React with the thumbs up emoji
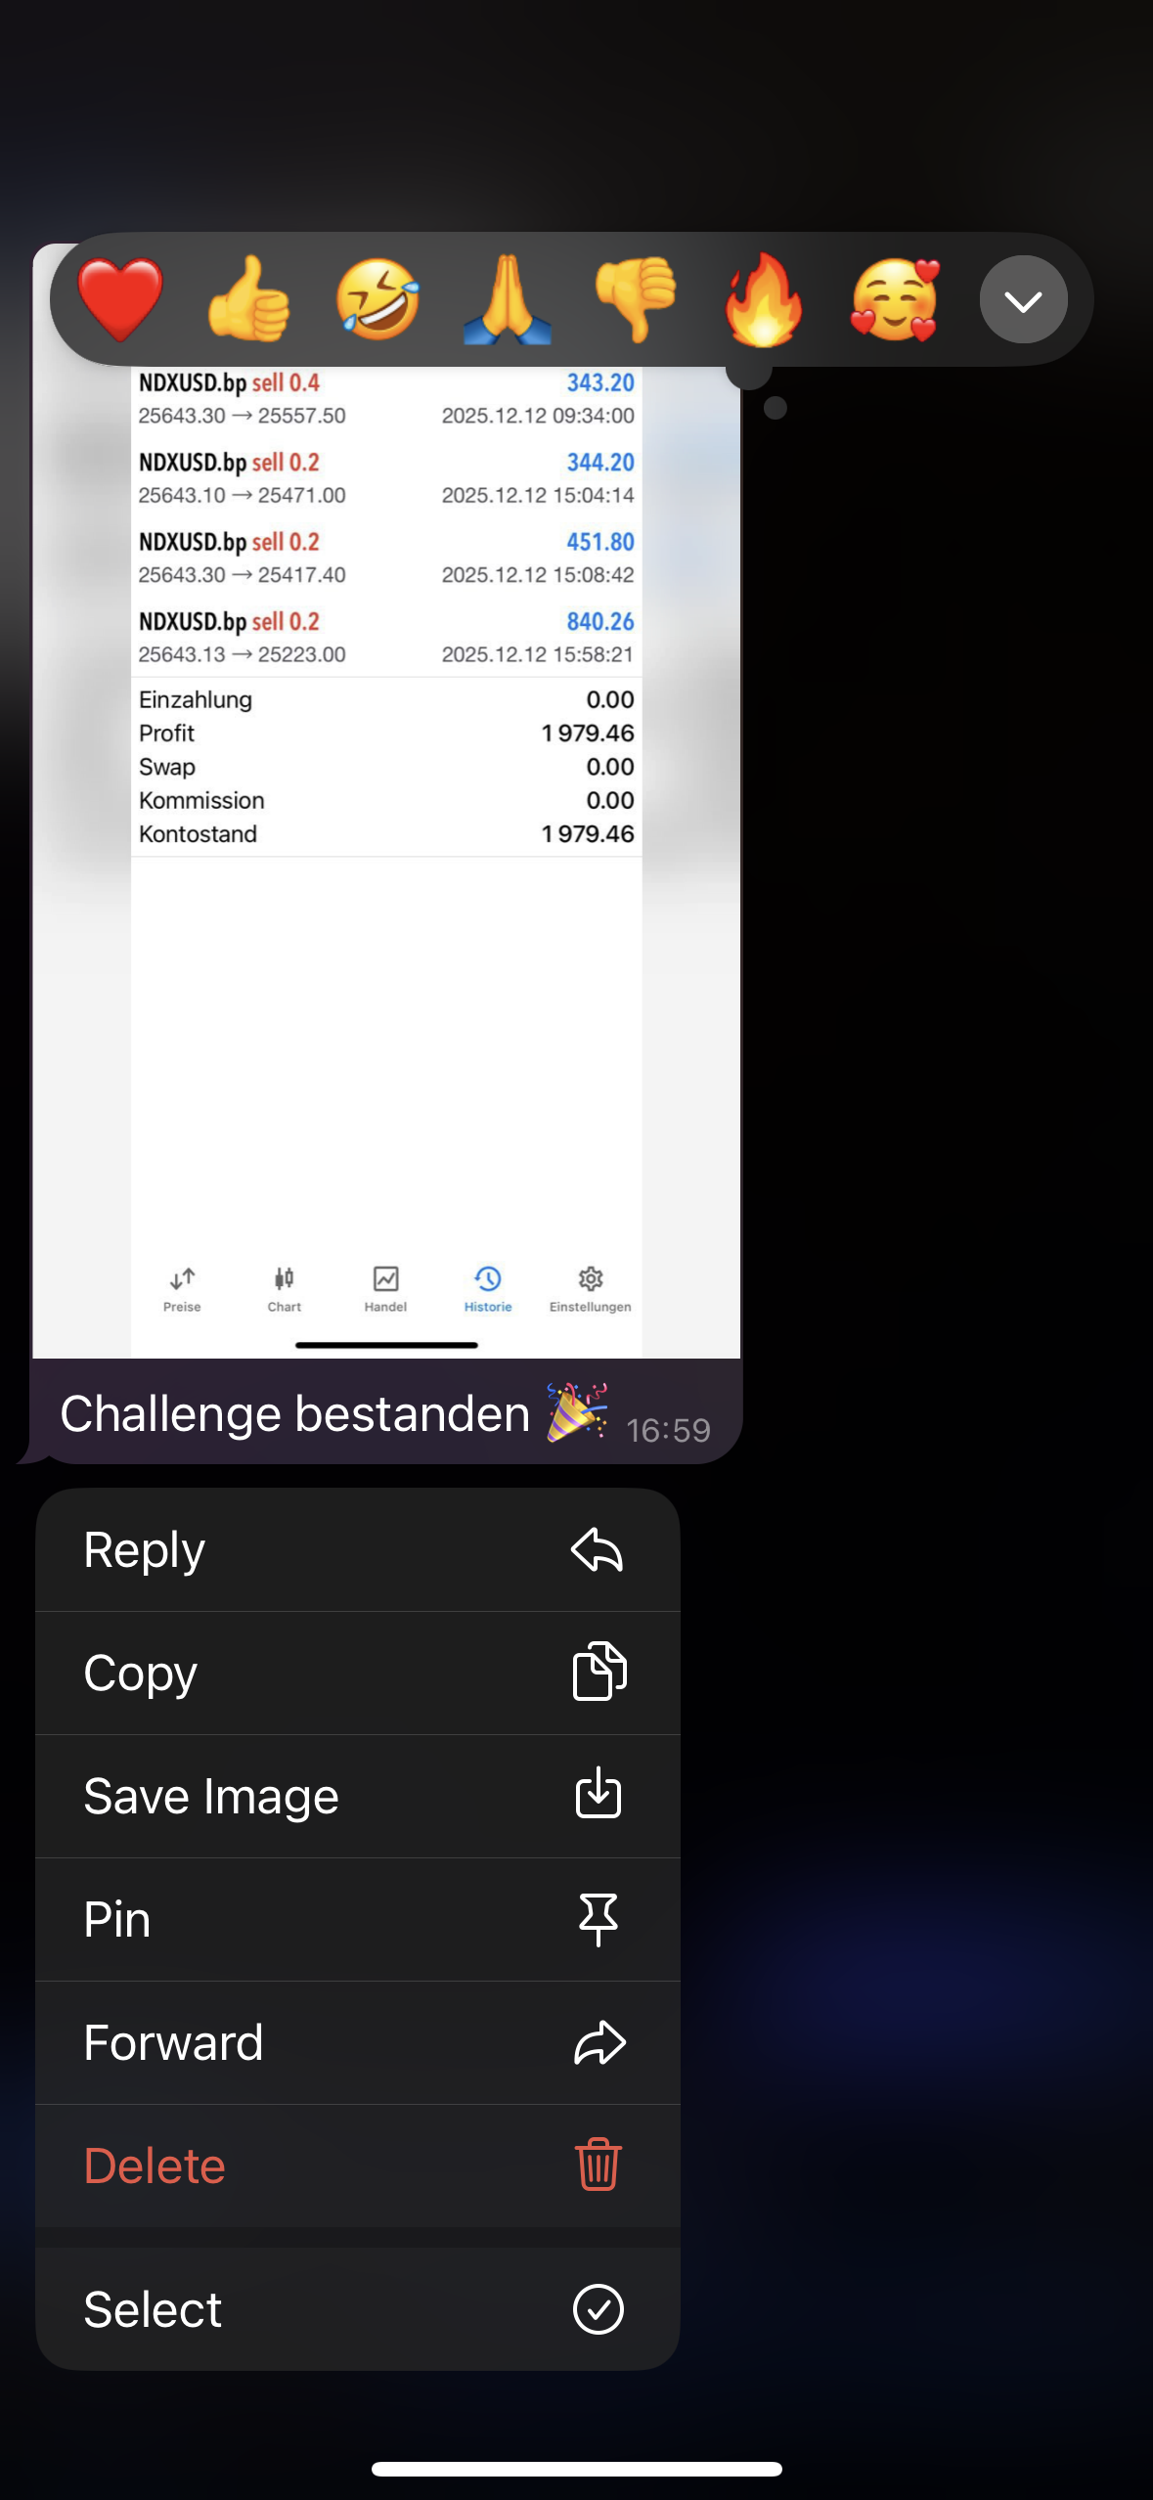The width and height of the screenshot is (1153, 2500). click(249, 299)
